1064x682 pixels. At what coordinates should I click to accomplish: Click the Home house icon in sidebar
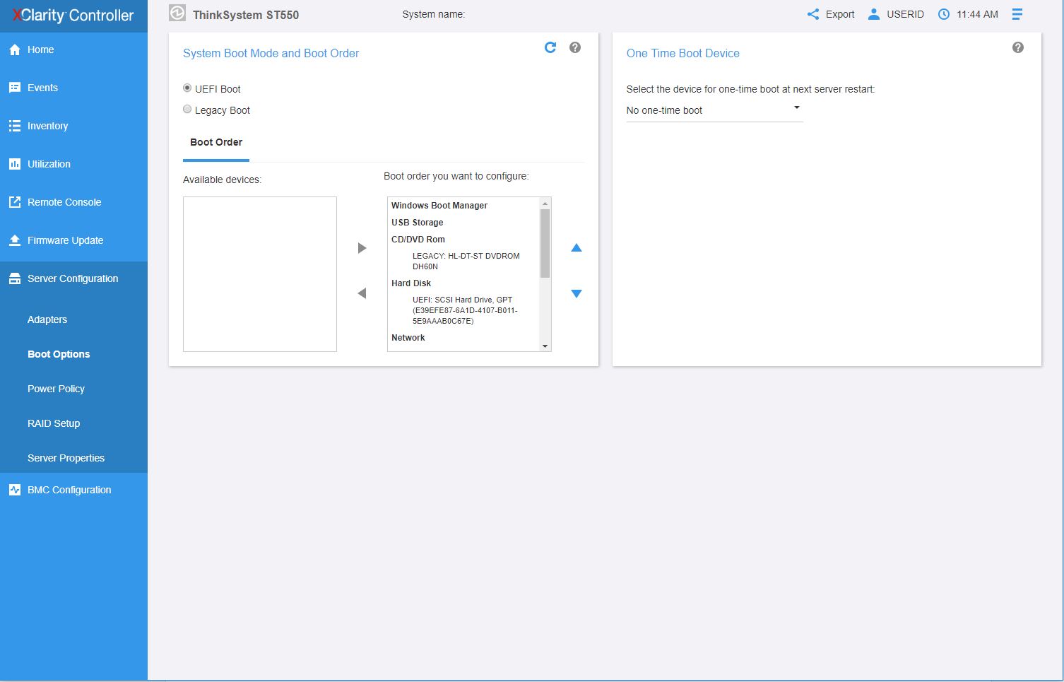point(15,50)
